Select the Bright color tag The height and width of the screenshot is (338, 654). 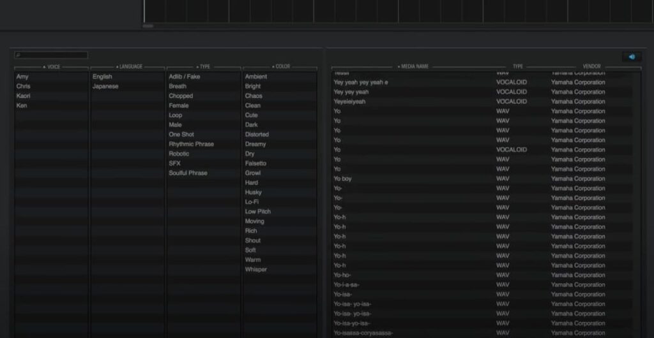[x=280, y=86]
